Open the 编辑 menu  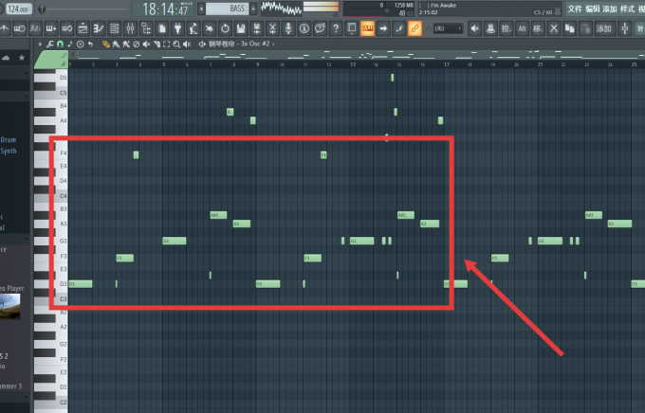click(x=592, y=9)
